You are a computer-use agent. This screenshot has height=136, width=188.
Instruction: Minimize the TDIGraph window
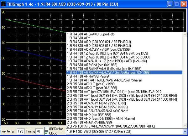coord(170,4)
